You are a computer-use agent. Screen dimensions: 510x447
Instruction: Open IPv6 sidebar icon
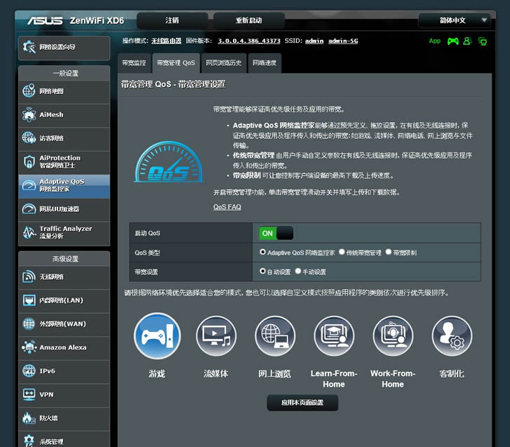point(29,371)
